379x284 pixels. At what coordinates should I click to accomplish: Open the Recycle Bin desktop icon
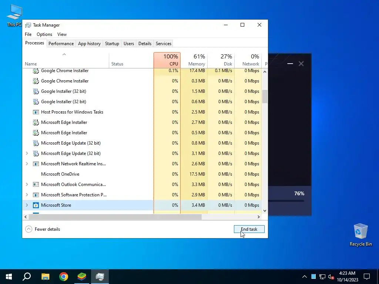coord(360,235)
